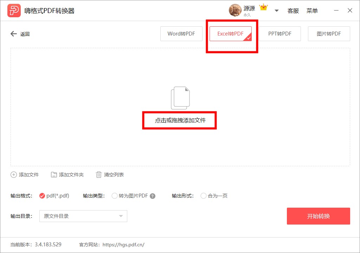This screenshot has width=360, height=253.
Task: Click the 清空列表 trash icon
Action: (x=98, y=175)
